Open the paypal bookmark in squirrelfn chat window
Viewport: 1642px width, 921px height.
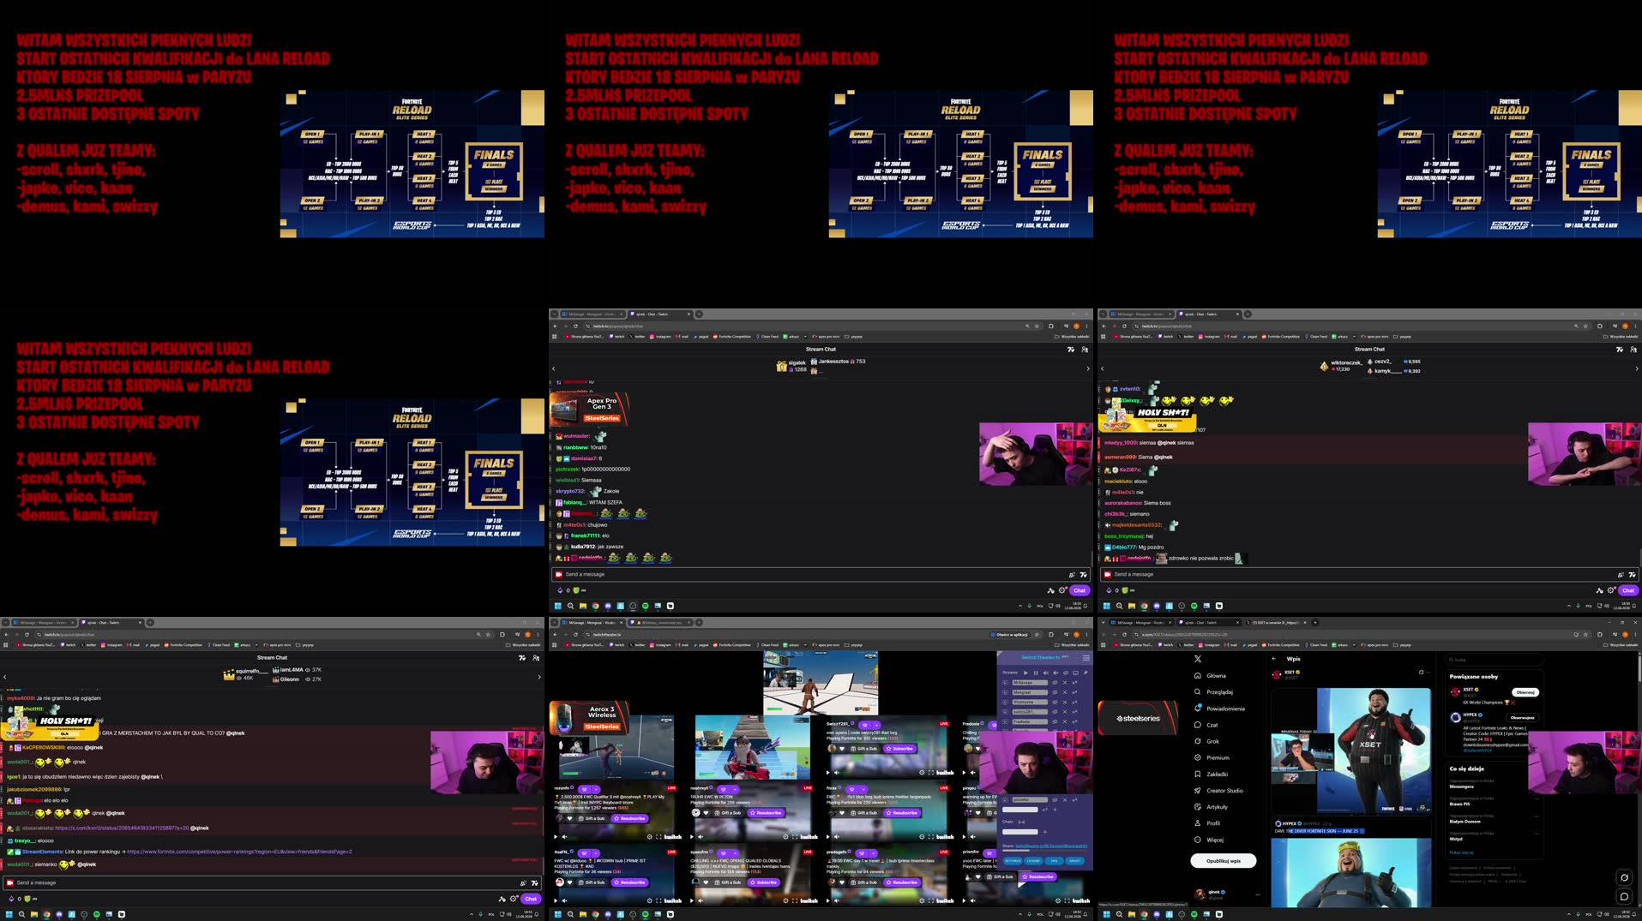[153, 645]
